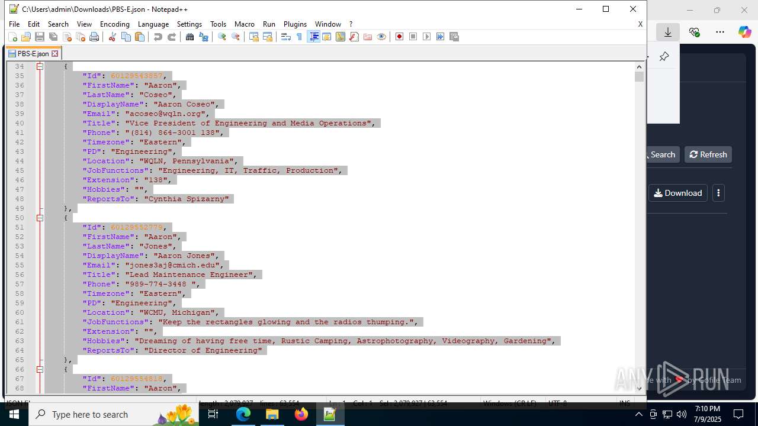Viewport: 758px width, 426px height.
Task: Click the Open file toolbar icon
Action: 26,37
